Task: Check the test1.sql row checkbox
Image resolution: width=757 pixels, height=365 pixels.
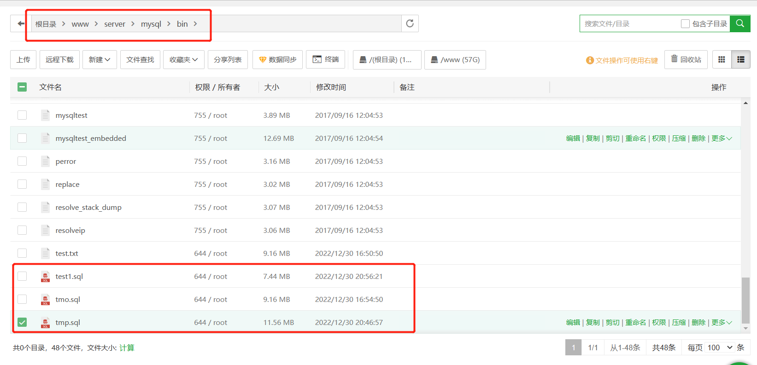Action: pyautogui.click(x=22, y=276)
